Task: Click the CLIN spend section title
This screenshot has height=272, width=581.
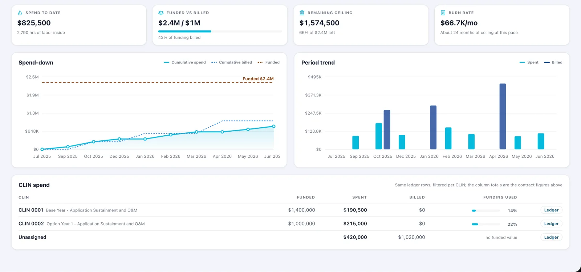Action: (x=34, y=185)
